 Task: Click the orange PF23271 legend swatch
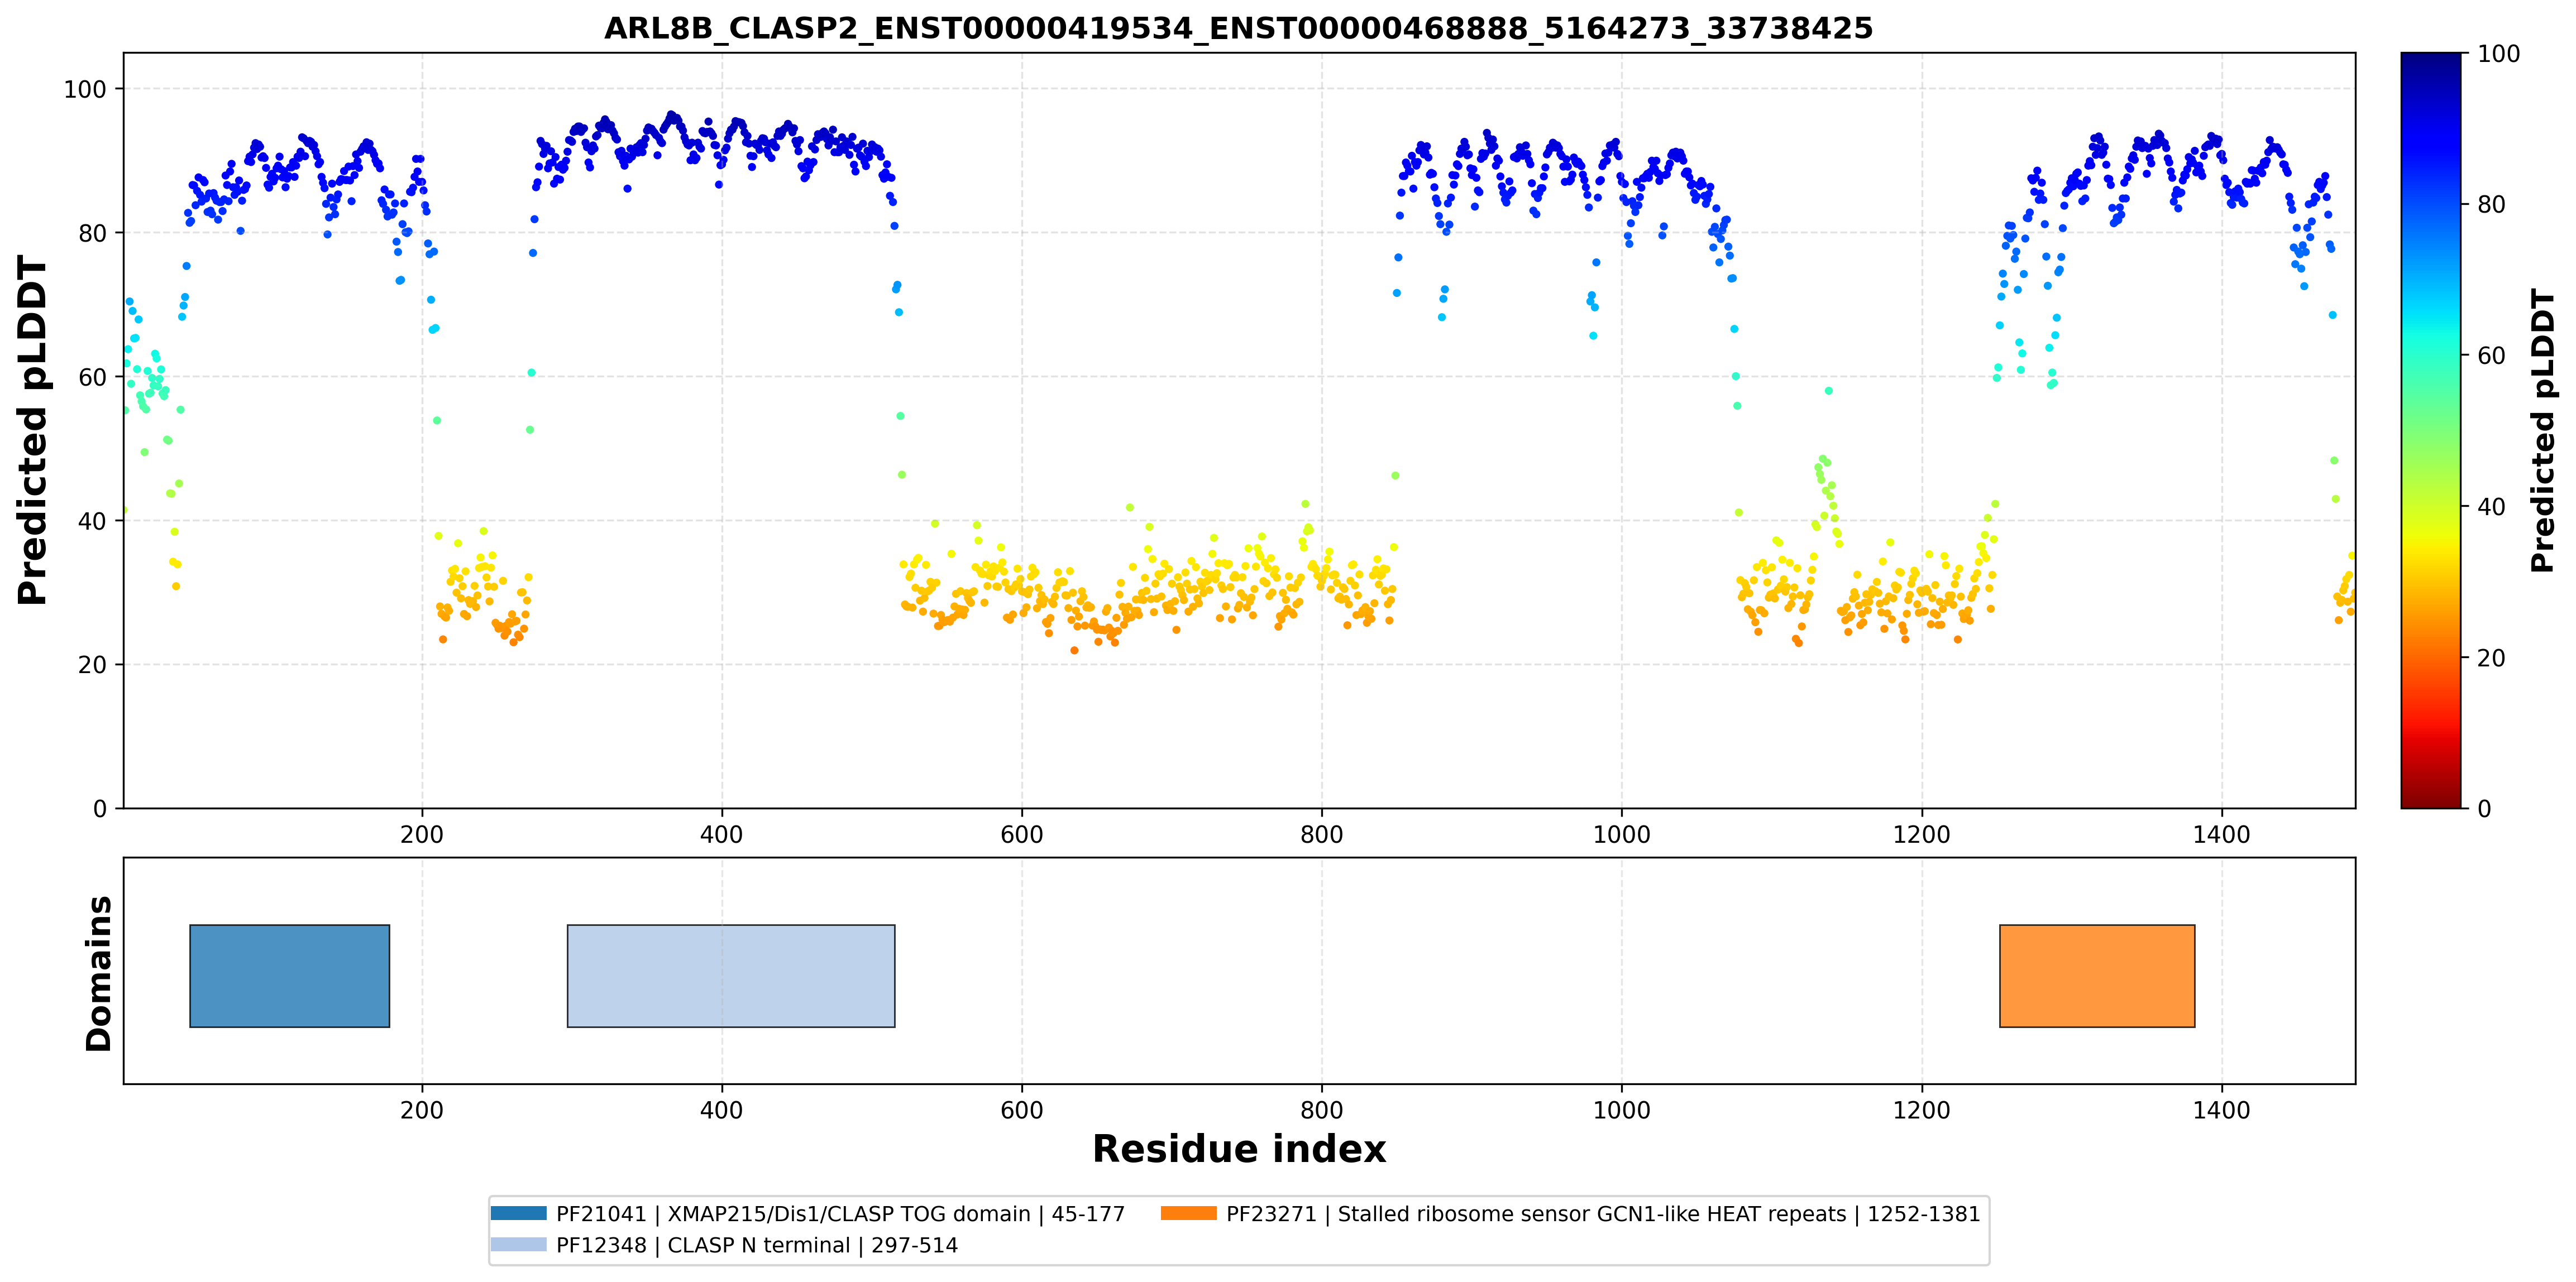[1189, 1213]
